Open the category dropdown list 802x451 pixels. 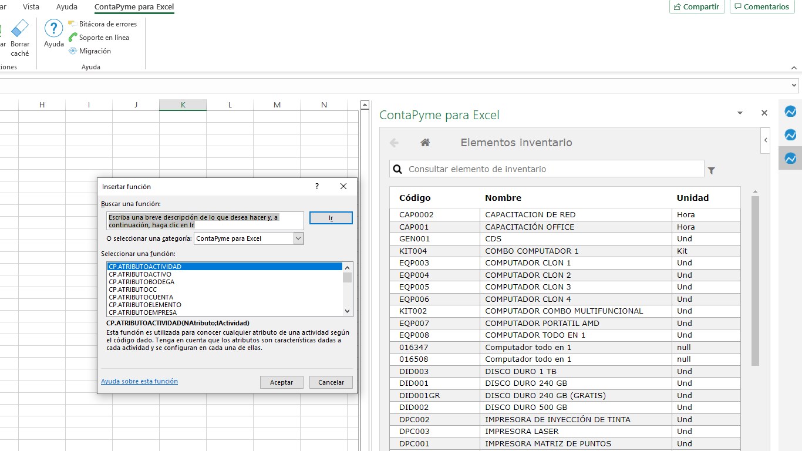(x=298, y=238)
